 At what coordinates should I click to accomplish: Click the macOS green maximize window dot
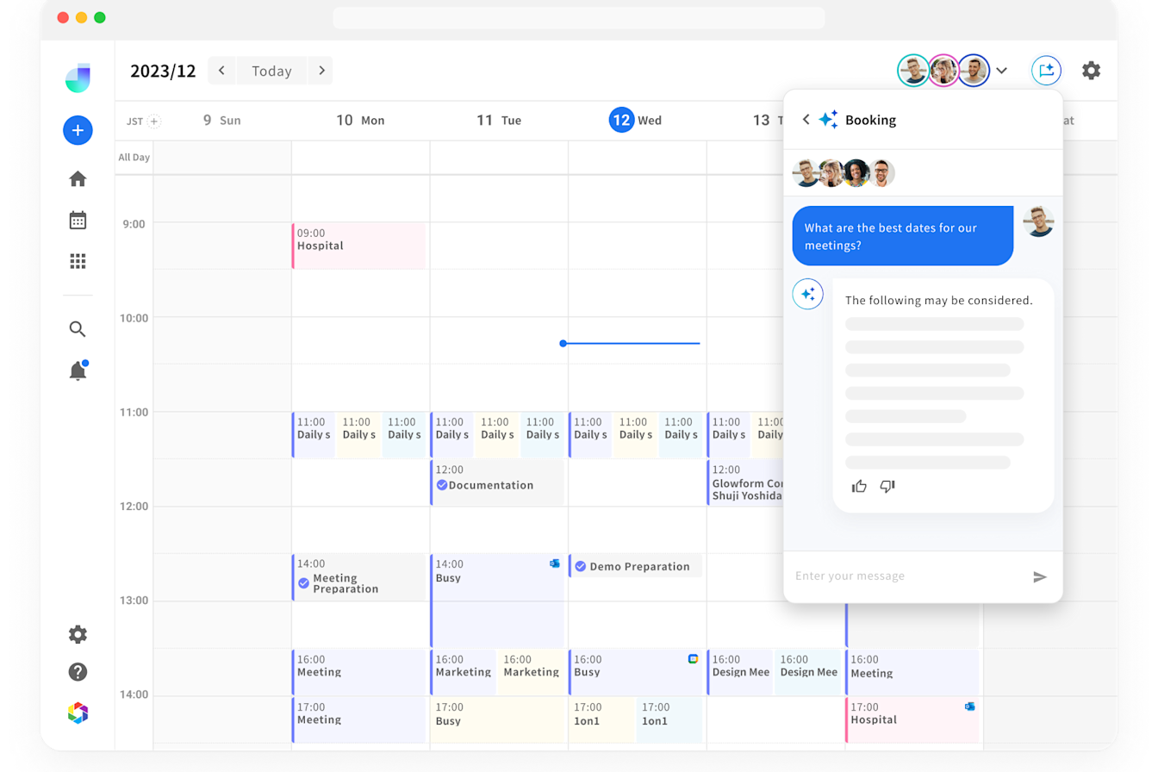(x=100, y=17)
